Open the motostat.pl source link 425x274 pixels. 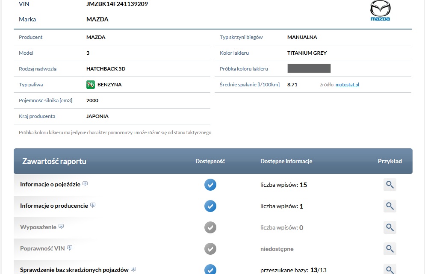(347, 85)
